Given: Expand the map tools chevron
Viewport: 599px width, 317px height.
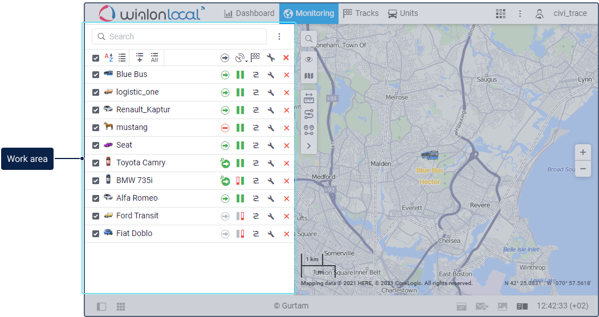Looking at the screenshot, I should tap(309, 146).
